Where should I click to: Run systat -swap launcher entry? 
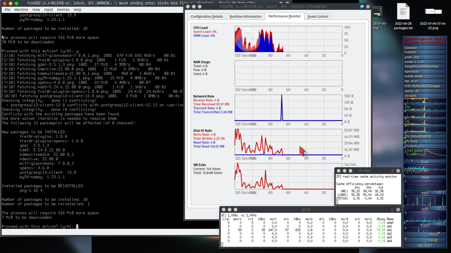[x=425, y=76]
